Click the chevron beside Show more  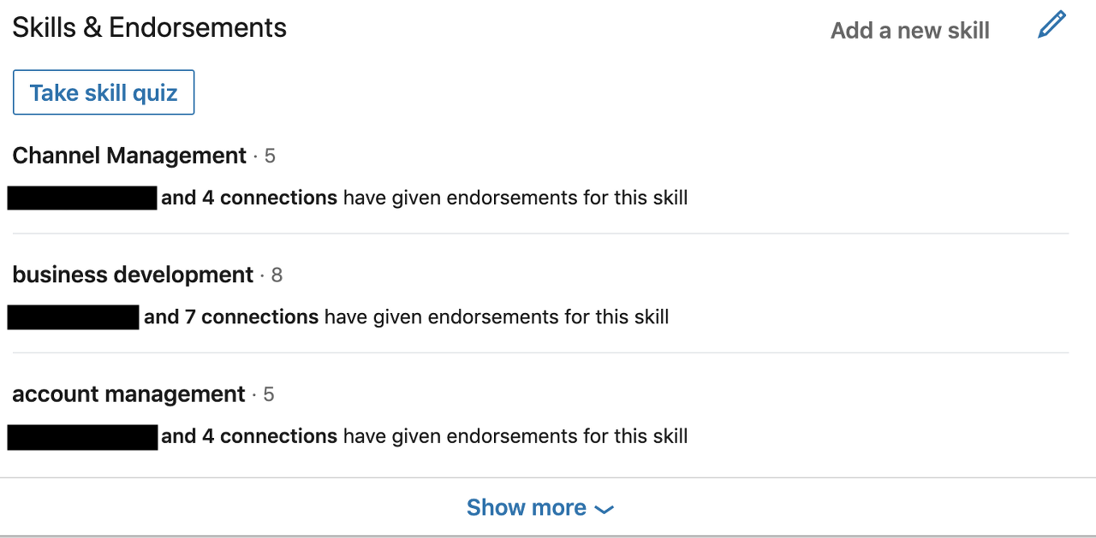[x=605, y=510]
